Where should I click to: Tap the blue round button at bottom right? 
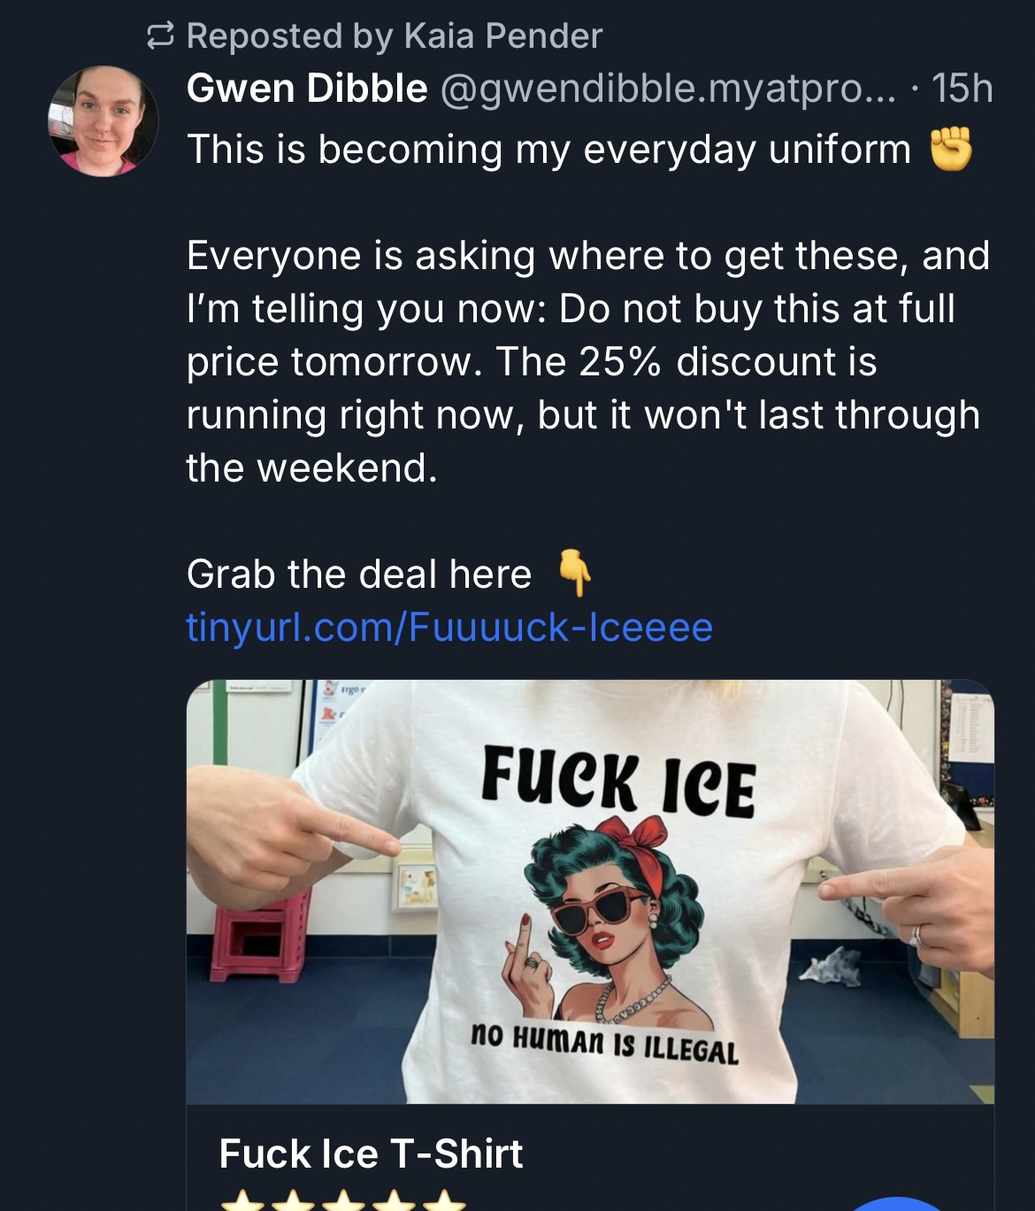[898, 1203]
